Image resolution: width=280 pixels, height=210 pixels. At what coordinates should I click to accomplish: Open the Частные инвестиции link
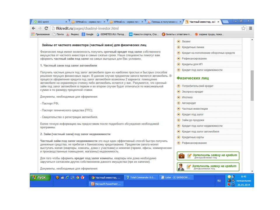(x=195, y=109)
